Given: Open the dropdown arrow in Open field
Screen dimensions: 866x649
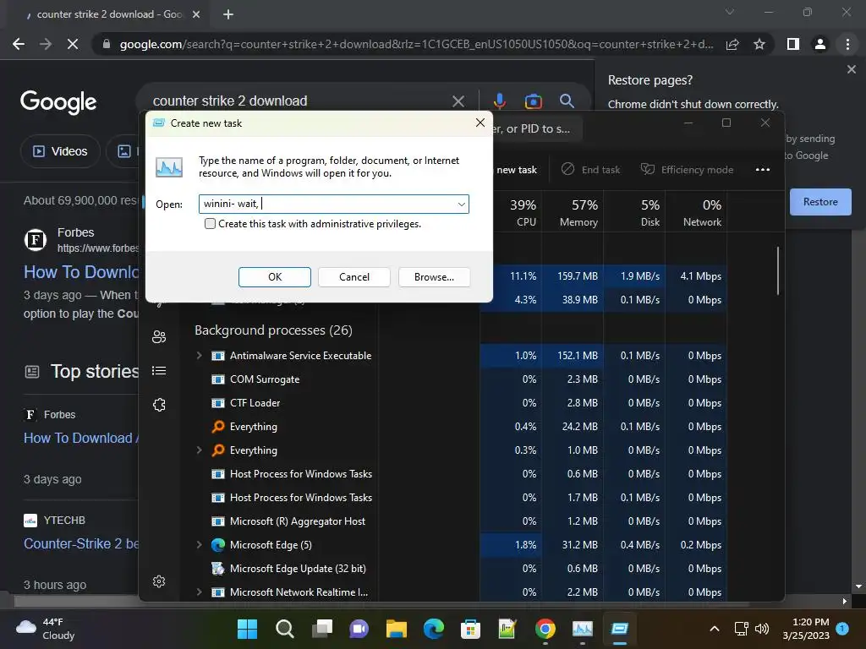Looking at the screenshot, I should [x=461, y=205].
